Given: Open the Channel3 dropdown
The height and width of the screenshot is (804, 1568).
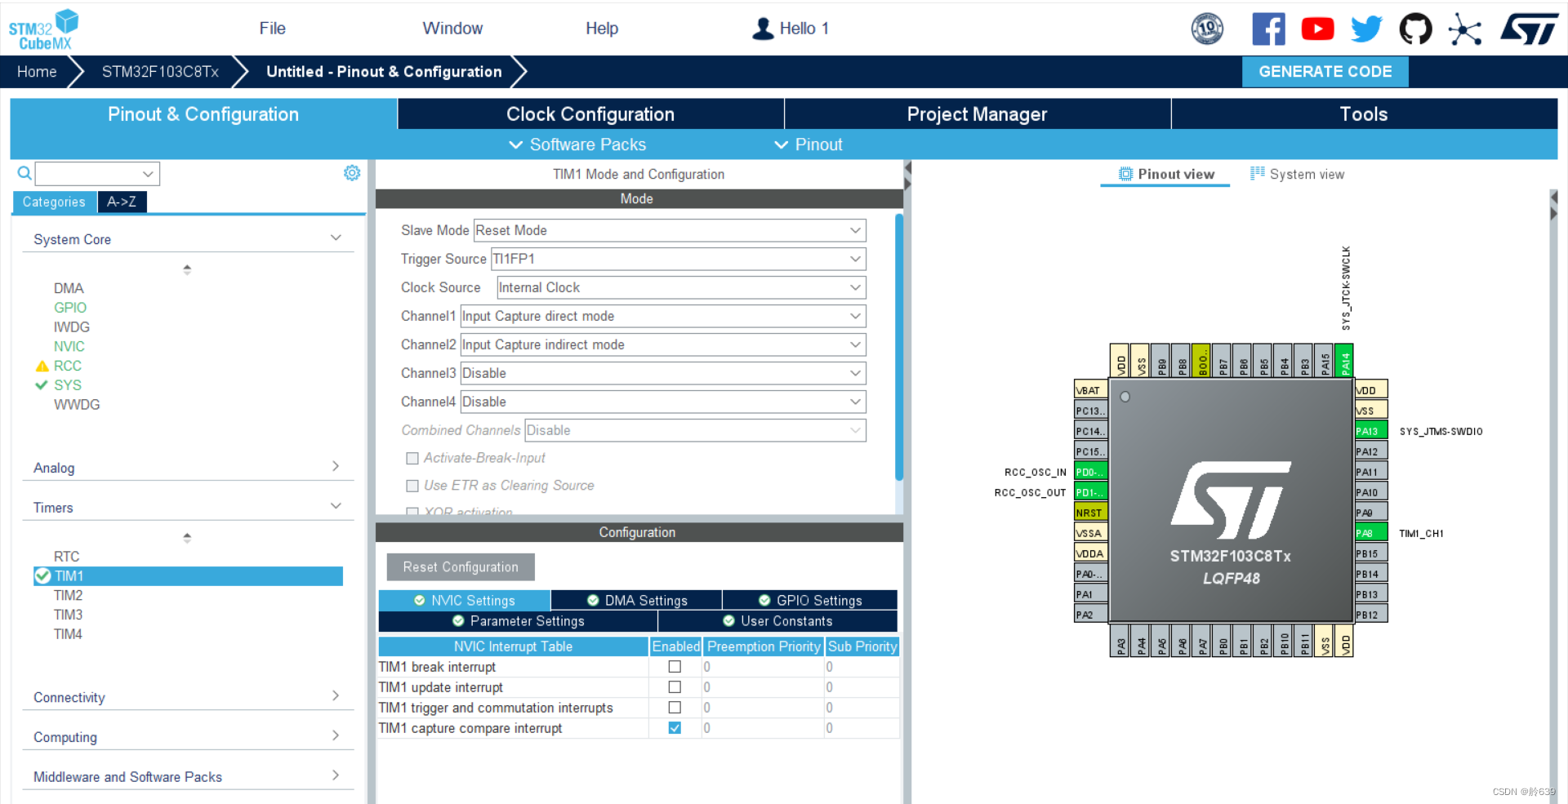Looking at the screenshot, I should point(663,373).
